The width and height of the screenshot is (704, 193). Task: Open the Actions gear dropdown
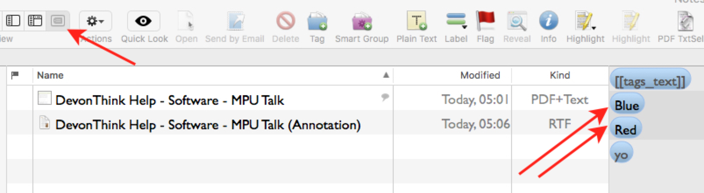(x=95, y=21)
